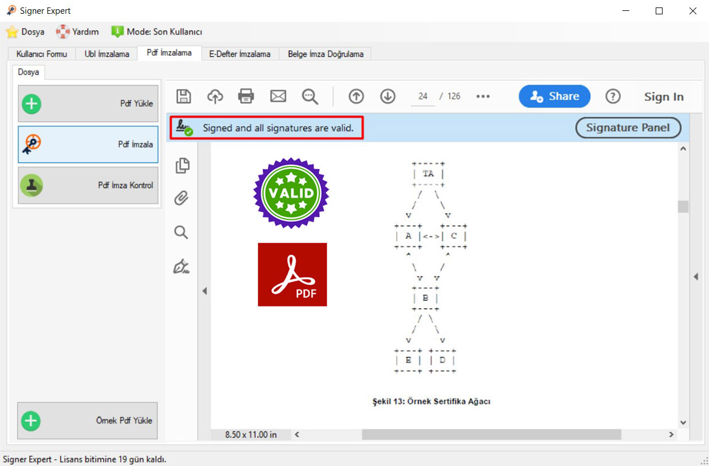Click the red PDF logo image

[292, 274]
